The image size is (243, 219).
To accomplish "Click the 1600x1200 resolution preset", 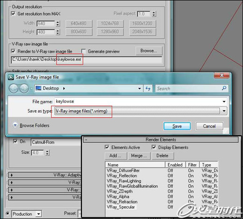I will pos(142,24).
